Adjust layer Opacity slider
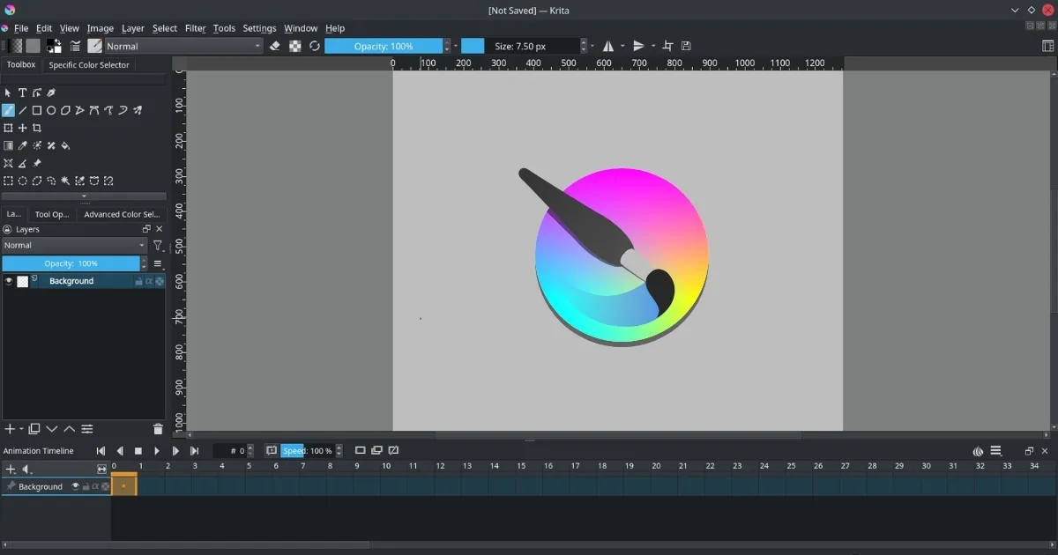The width and height of the screenshot is (1058, 555). point(71,263)
